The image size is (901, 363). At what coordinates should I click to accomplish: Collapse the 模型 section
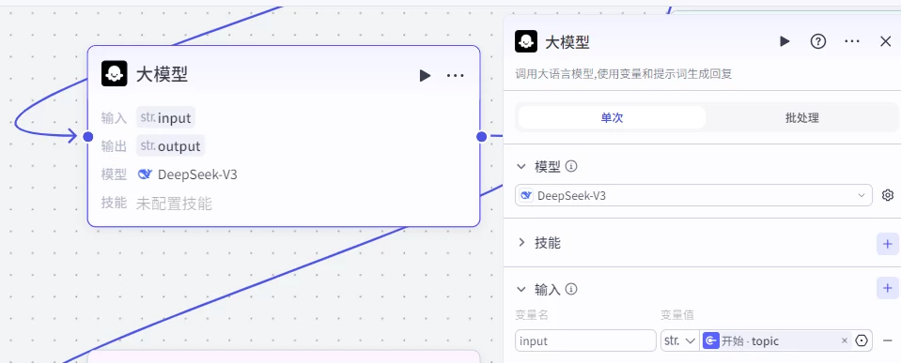pos(521,166)
